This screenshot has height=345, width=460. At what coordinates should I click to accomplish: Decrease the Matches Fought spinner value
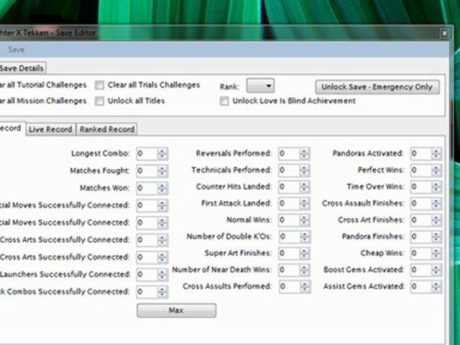pos(162,173)
